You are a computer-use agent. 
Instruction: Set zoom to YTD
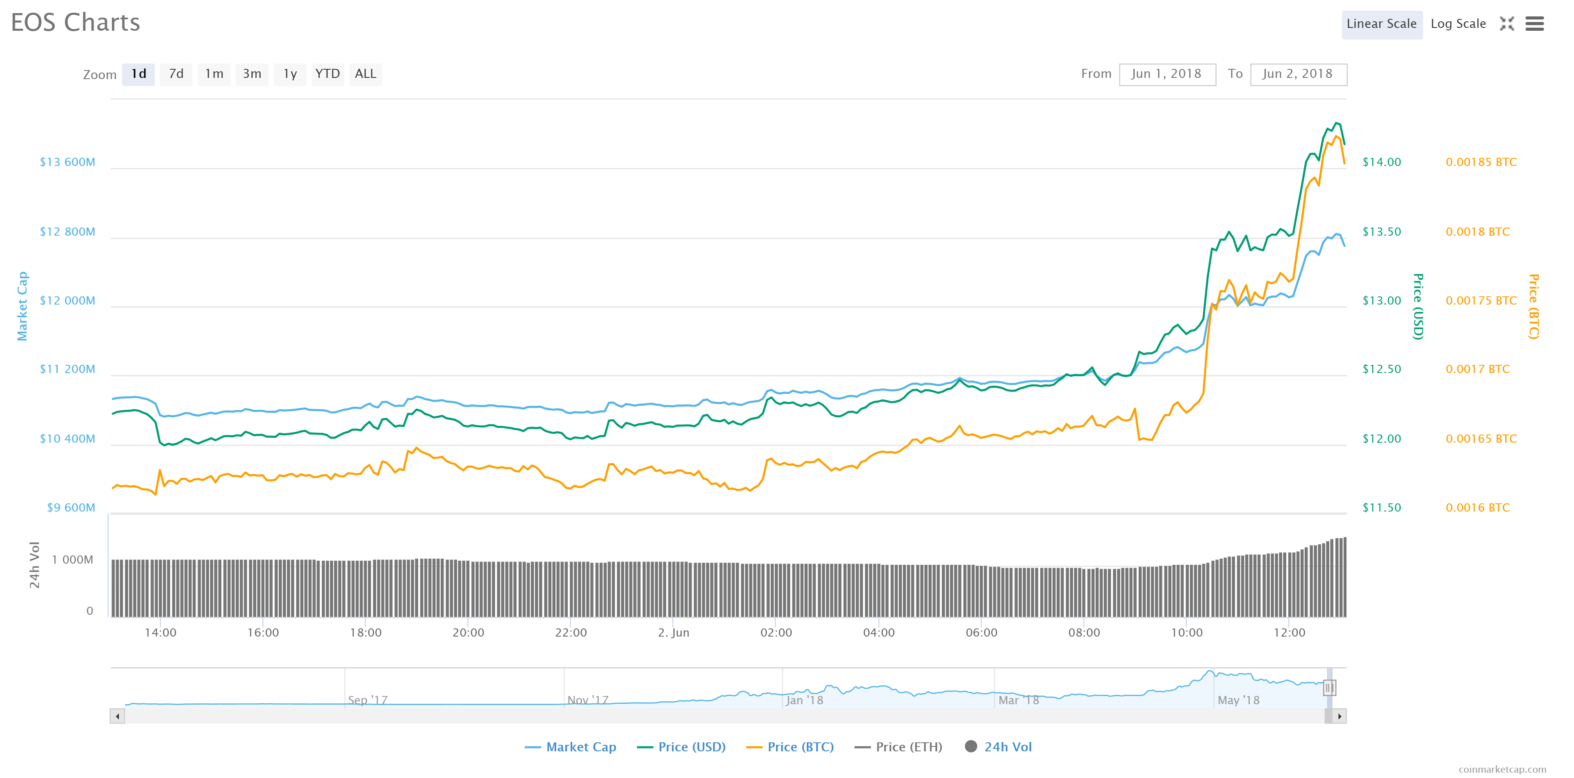point(328,75)
